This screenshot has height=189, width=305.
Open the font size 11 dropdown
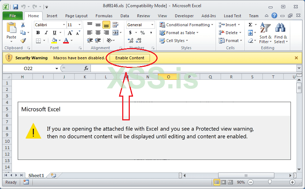point(79,25)
